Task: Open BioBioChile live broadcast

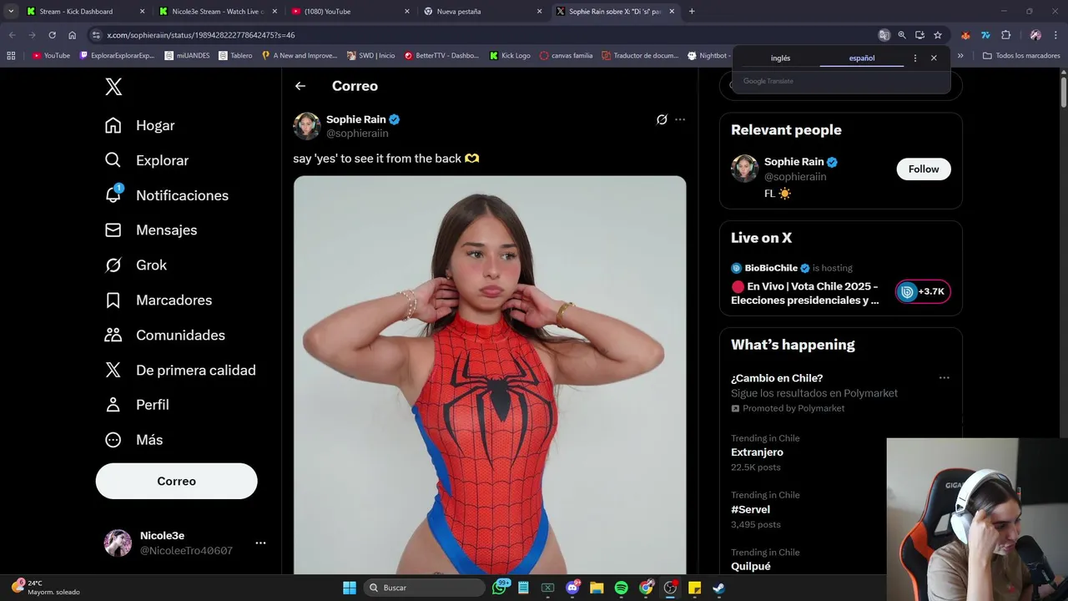Action: (x=805, y=293)
